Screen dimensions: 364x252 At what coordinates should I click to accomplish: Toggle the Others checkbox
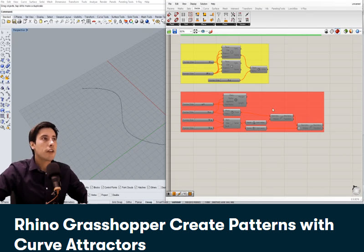click(149, 187)
